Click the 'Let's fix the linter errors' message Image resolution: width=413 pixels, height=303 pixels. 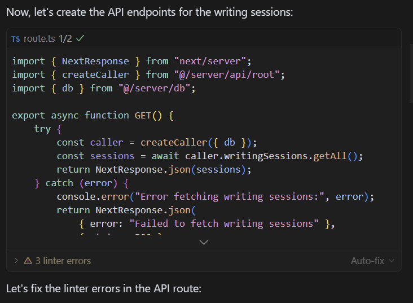pyautogui.click(x=103, y=288)
